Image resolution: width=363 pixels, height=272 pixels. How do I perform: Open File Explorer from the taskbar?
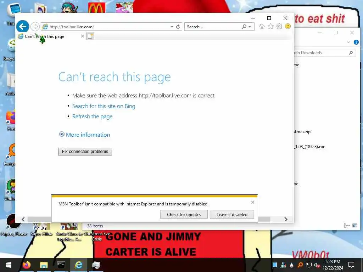click(x=44, y=265)
